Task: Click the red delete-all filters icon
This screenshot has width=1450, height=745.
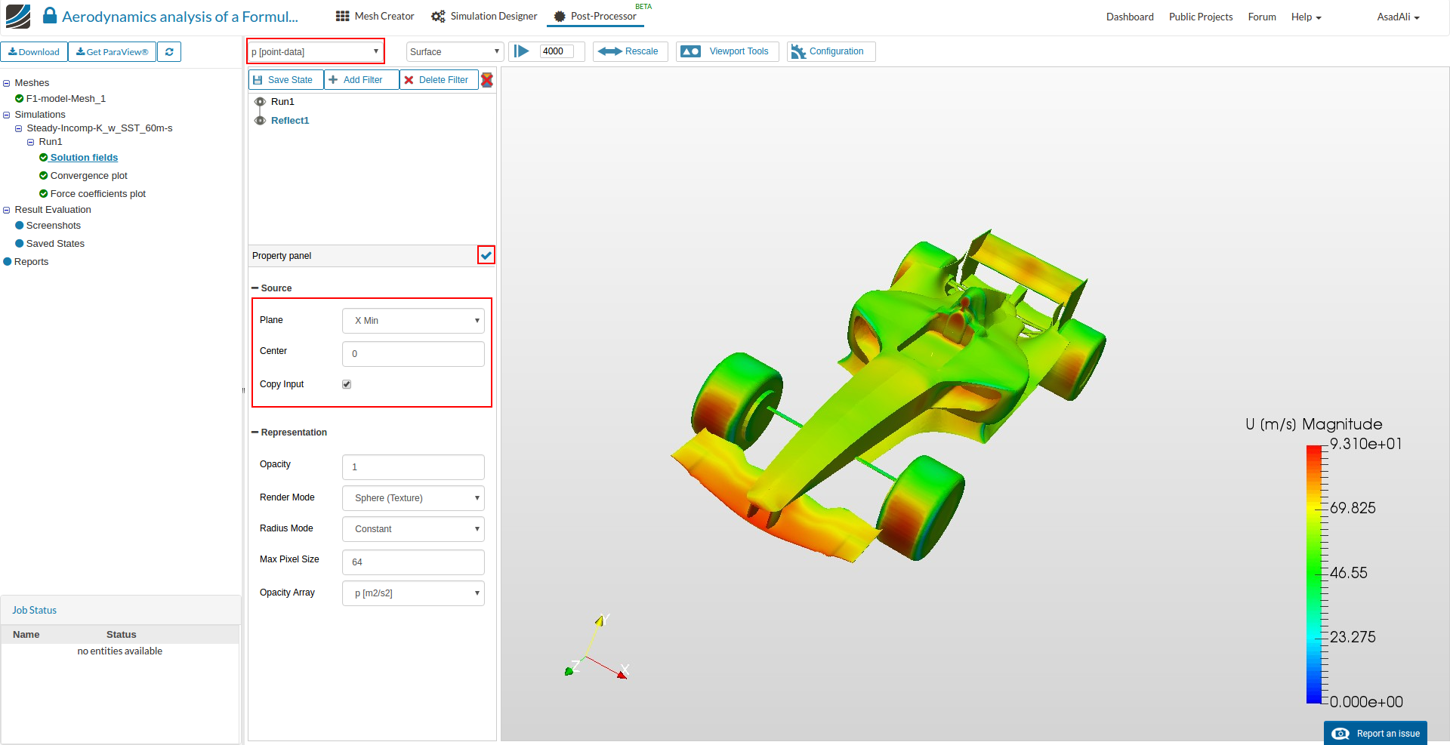Action: 487,80
